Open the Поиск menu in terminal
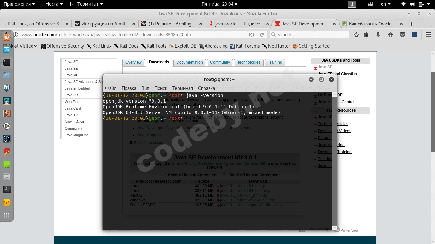The width and height of the screenshot is (435, 244). 161,88
